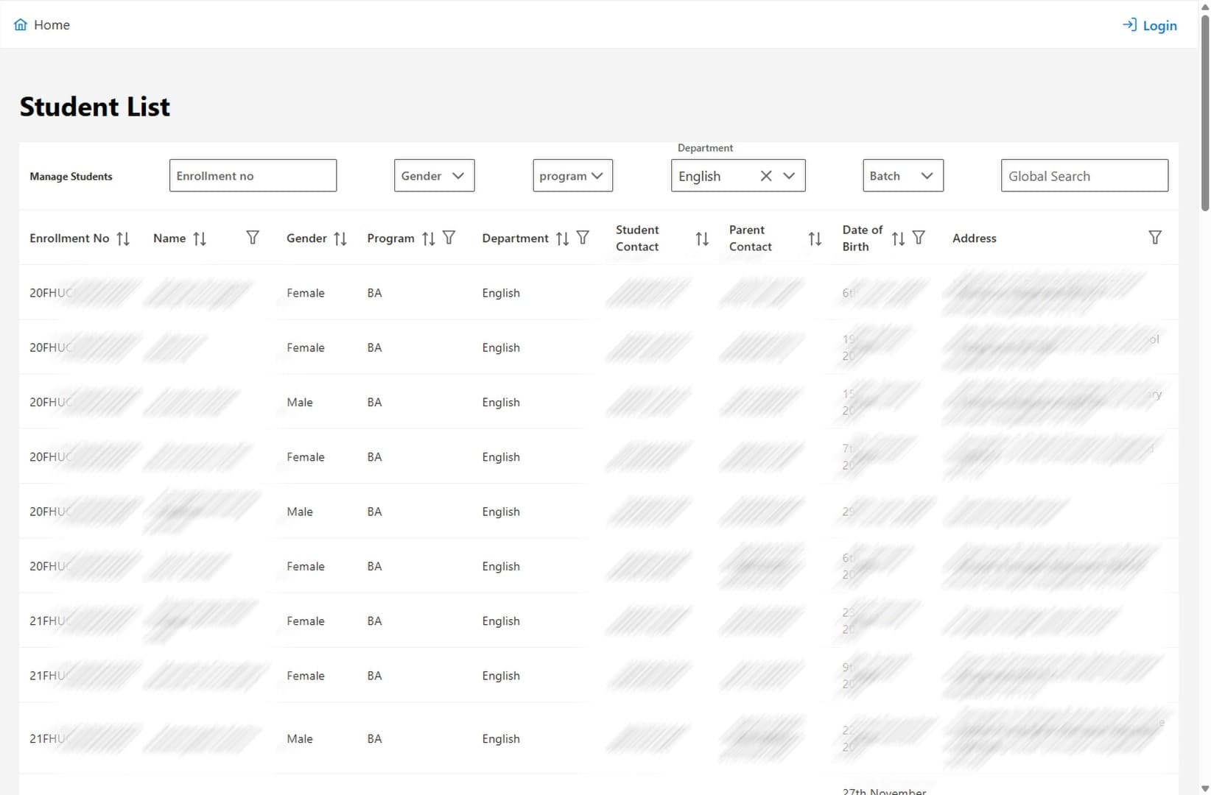Select the Manage Students label
This screenshot has width=1211, height=795.
[70, 176]
